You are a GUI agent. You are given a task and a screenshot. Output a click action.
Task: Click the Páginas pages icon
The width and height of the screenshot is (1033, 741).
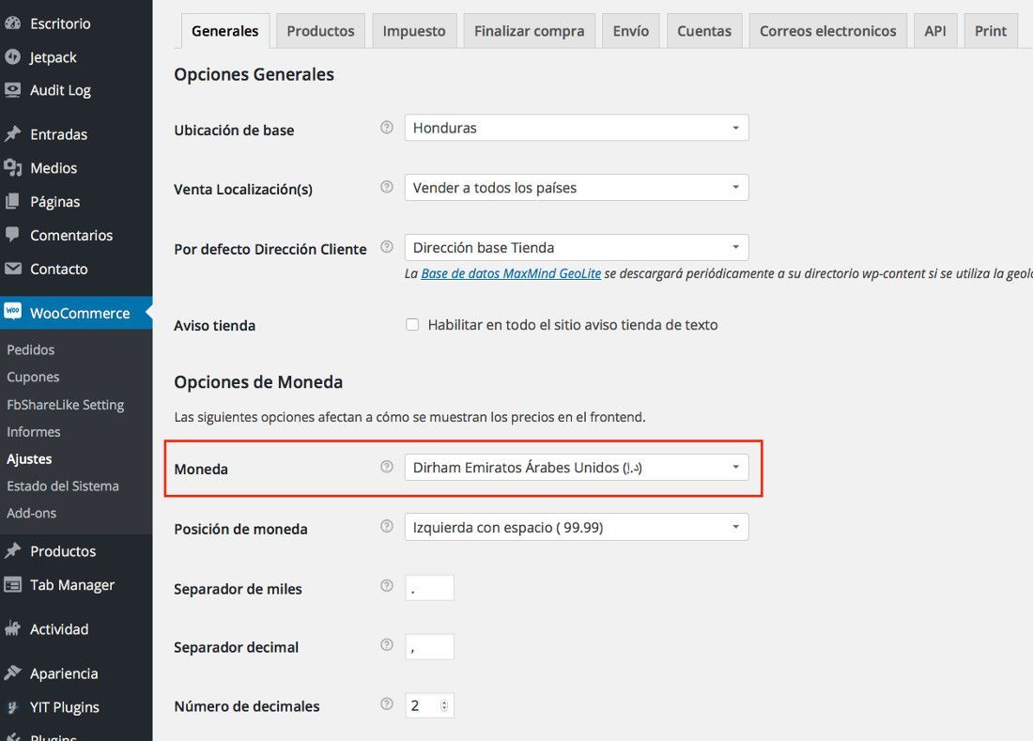[x=12, y=202]
